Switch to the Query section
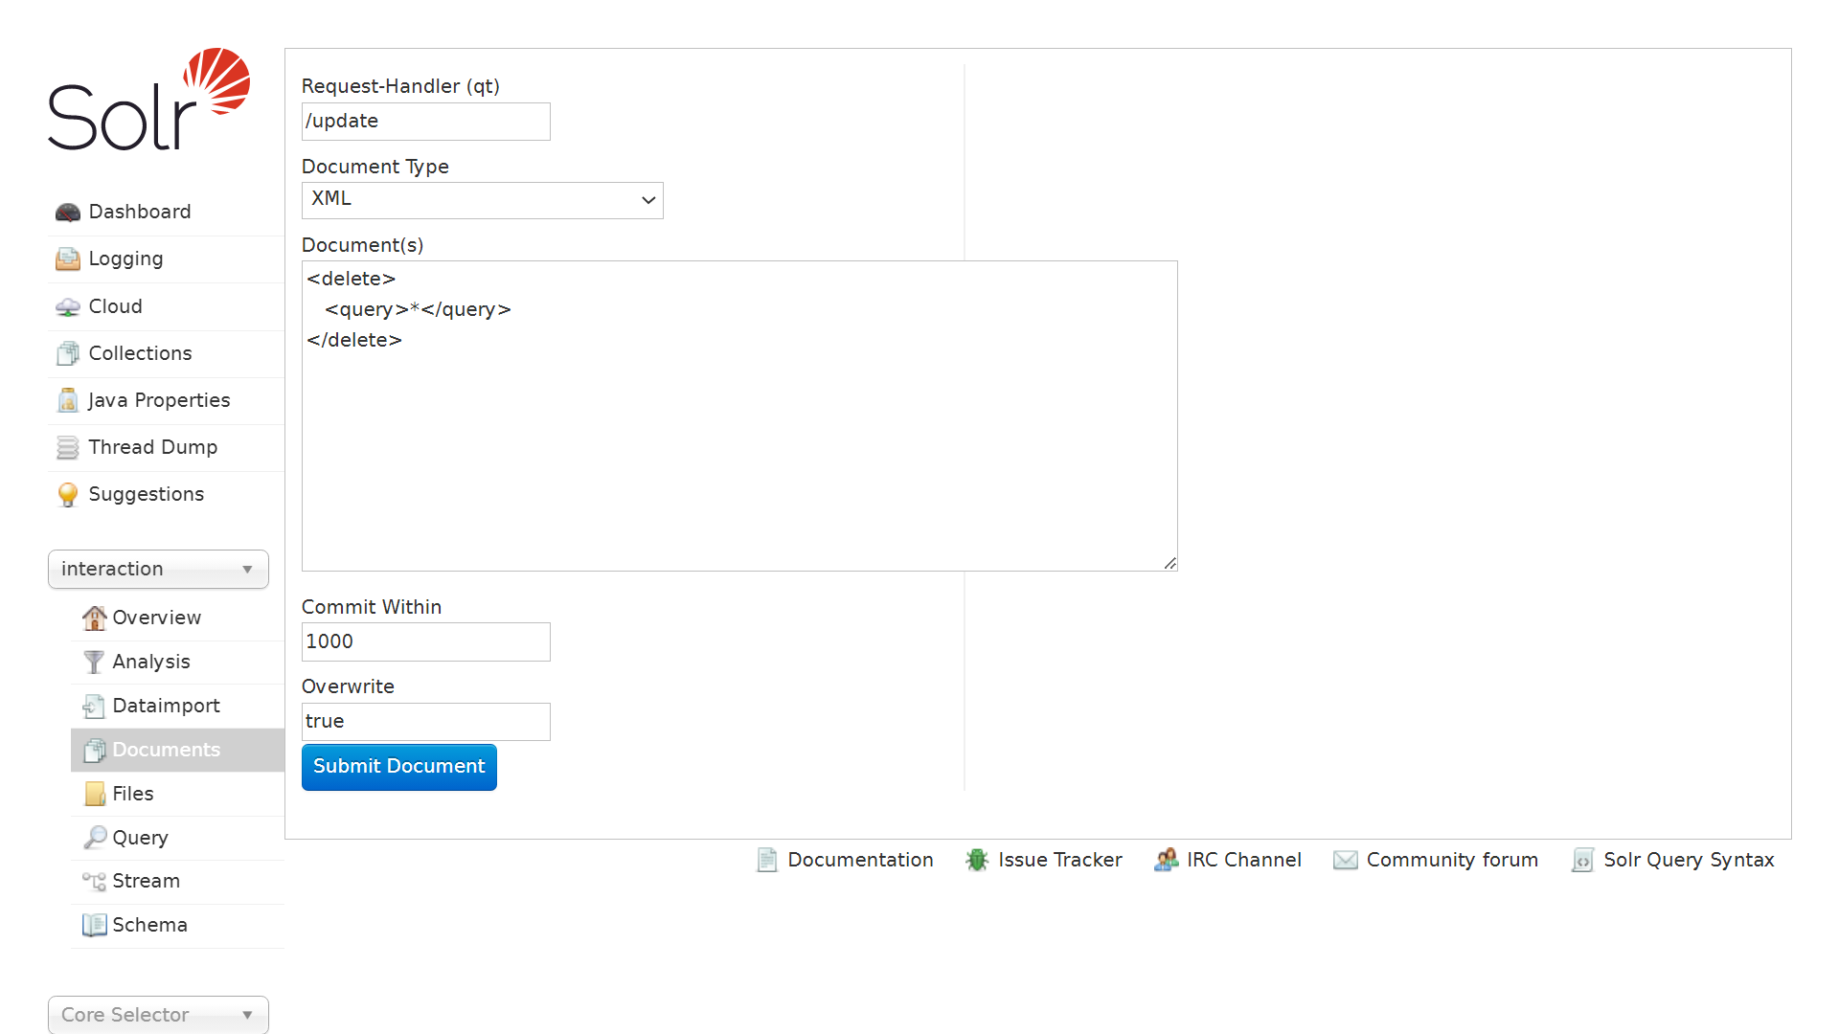 click(x=138, y=837)
